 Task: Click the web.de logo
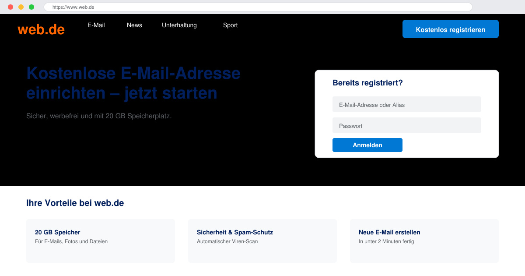(41, 29)
